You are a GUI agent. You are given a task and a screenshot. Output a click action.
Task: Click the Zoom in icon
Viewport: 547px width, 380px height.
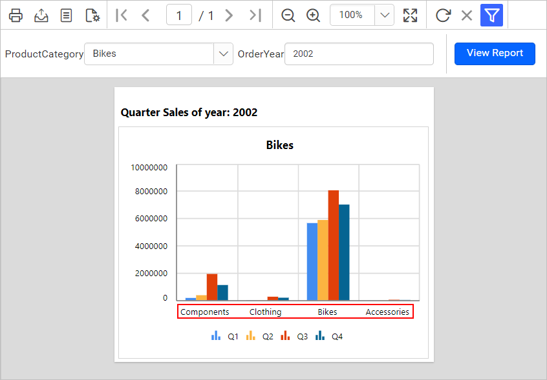(x=313, y=15)
